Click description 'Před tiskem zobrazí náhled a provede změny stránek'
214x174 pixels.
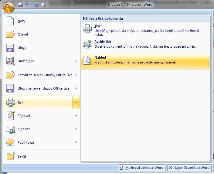135,63
